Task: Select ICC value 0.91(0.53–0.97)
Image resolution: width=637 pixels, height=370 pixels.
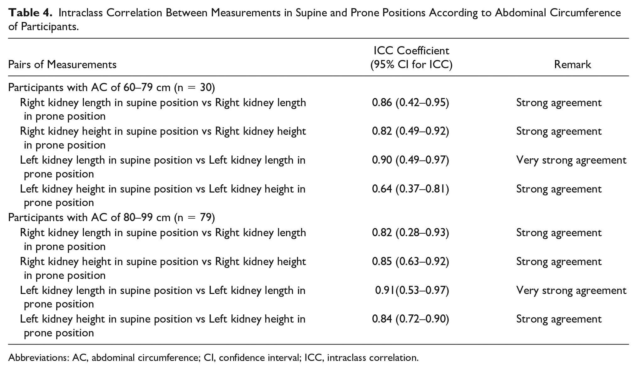Action: pyautogui.click(x=412, y=291)
